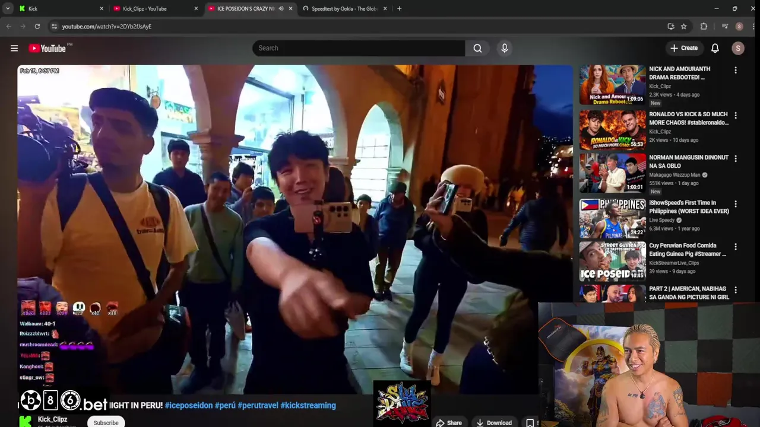Click the magnifier search button

click(477, 48)
